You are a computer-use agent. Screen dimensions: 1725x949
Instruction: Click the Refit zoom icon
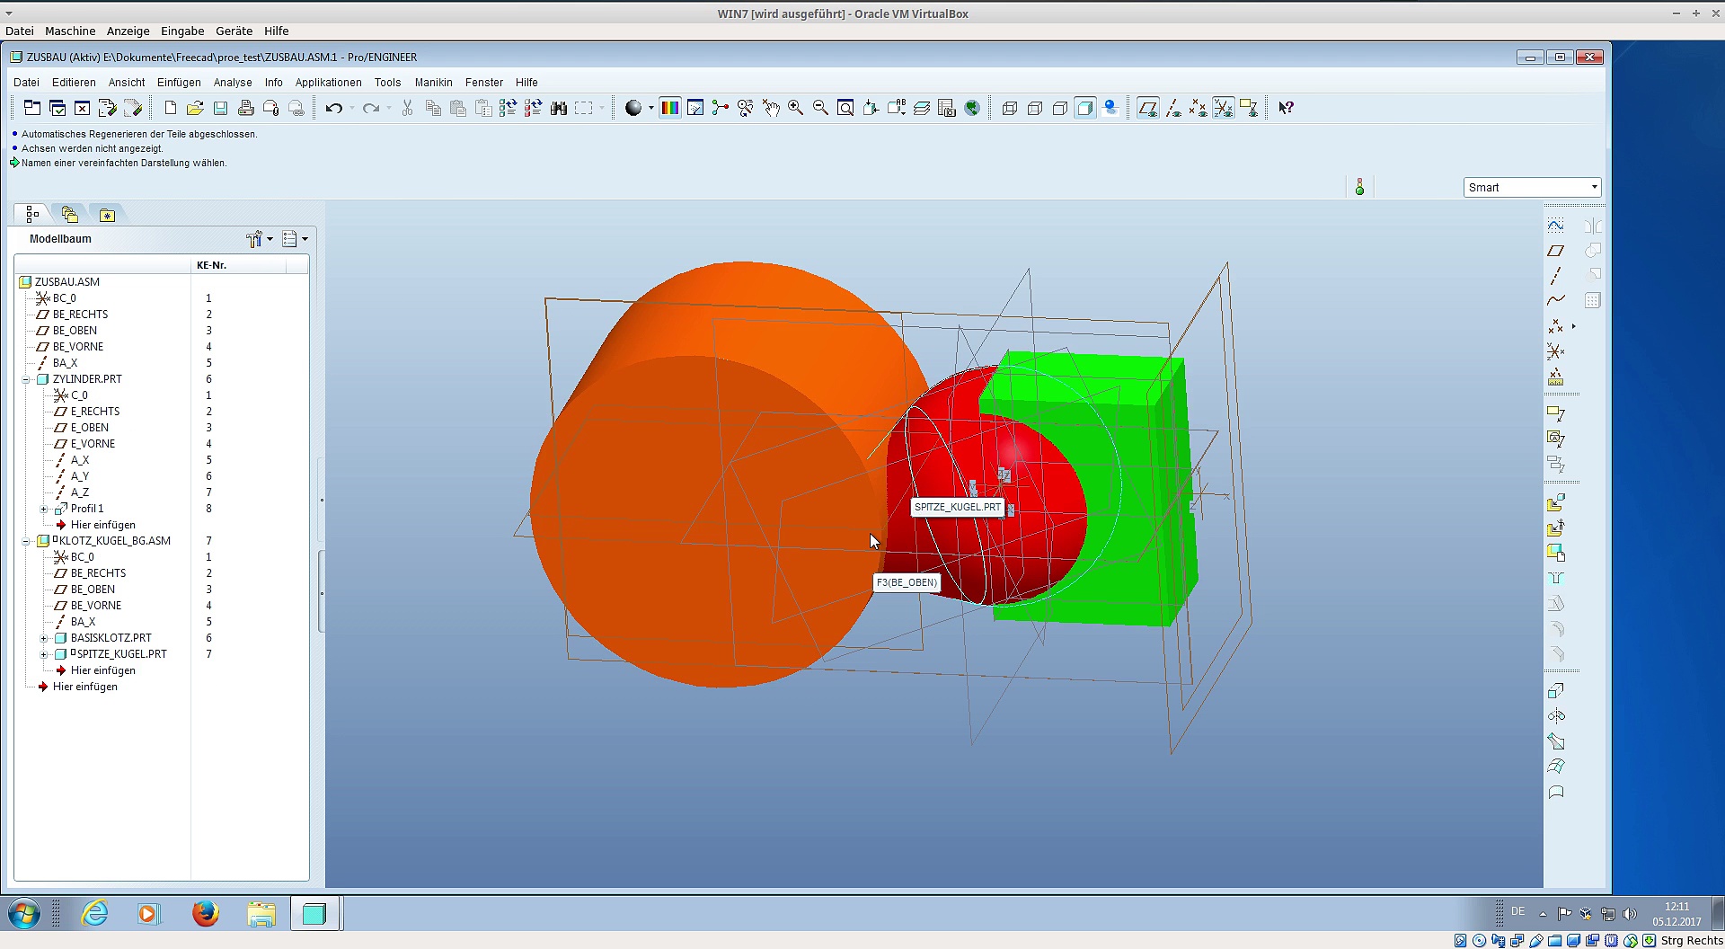point(845,109)
